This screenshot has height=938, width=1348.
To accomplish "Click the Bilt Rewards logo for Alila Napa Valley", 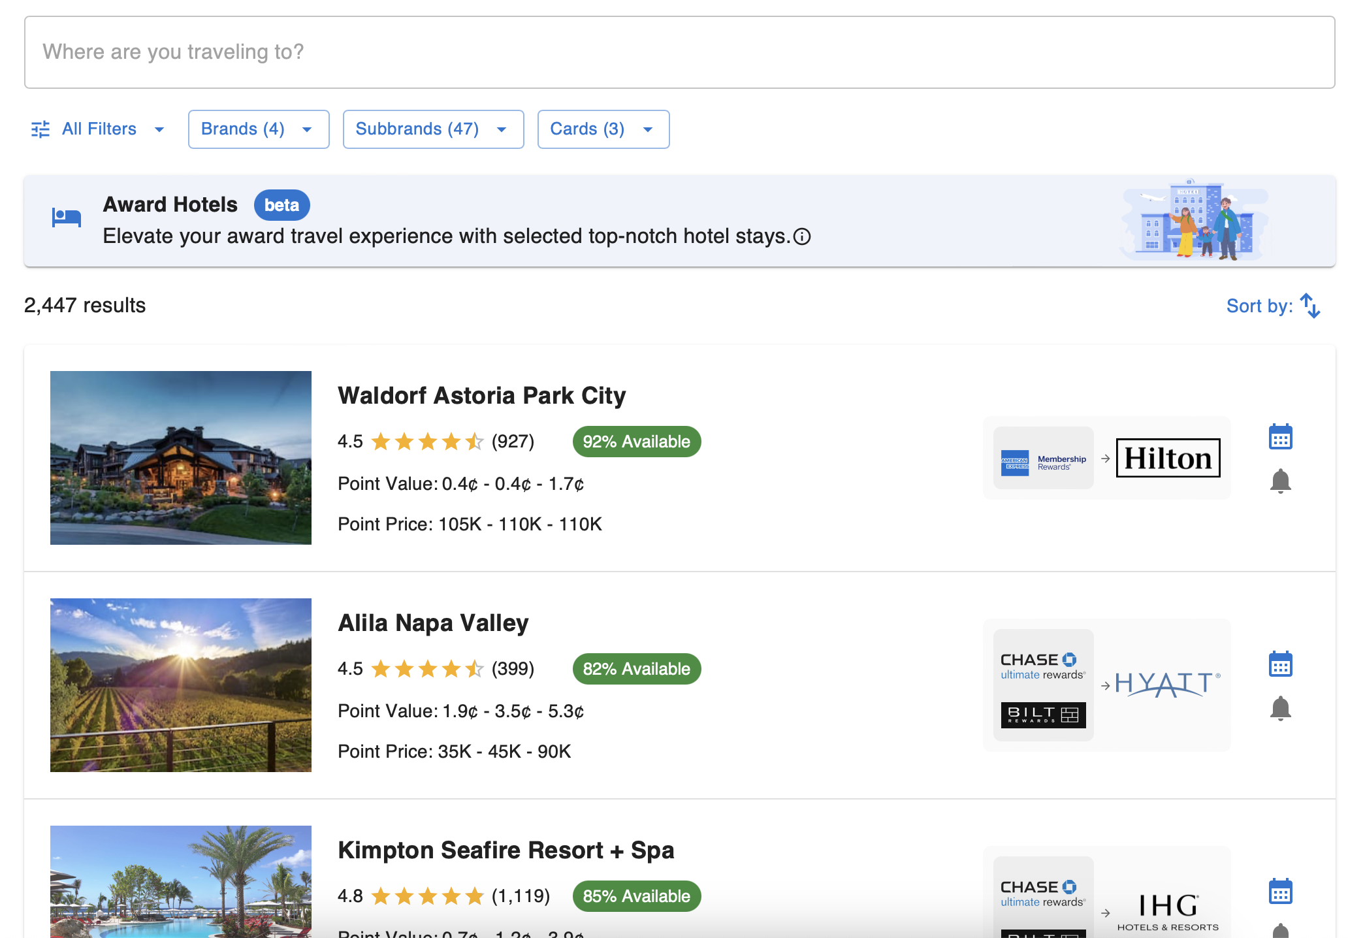I will click(1043, 715).
